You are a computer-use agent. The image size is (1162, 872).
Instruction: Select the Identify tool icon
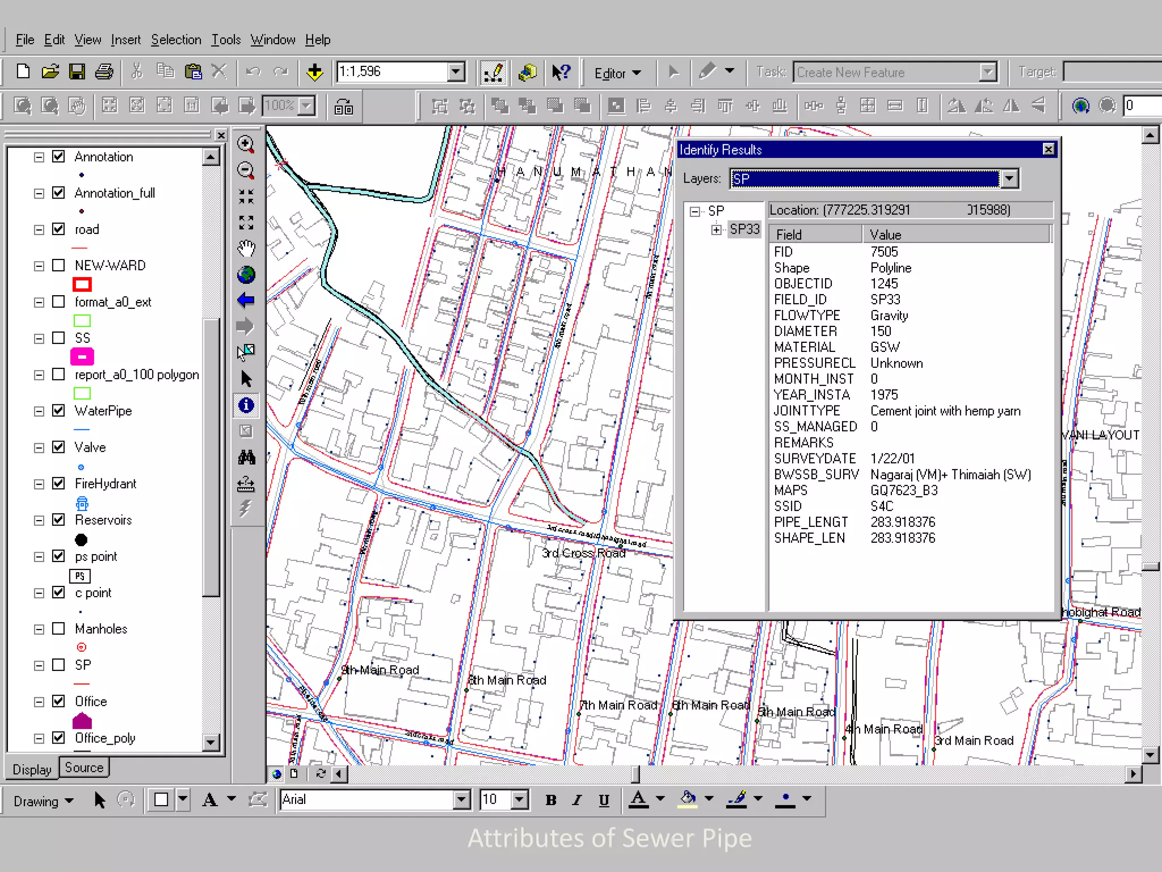click(x=246, y=405)
